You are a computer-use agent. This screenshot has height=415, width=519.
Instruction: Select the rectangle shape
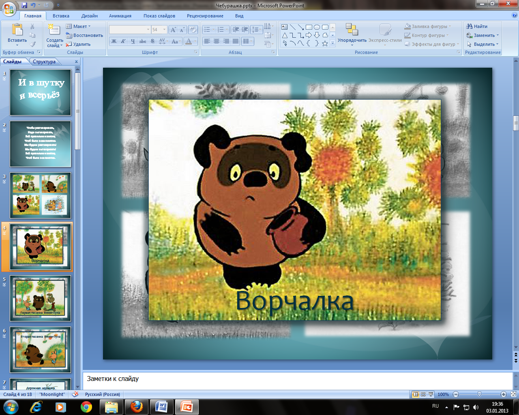pyautogui.click(x=309, y=27)
